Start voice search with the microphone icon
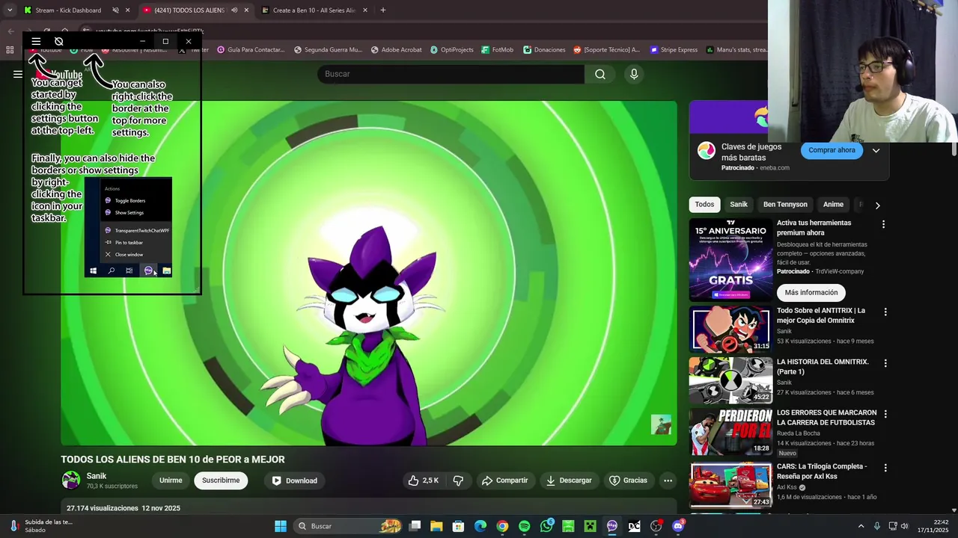Image resolution: width=958 pixels, height=538 pixels. (x=634, y=74)
